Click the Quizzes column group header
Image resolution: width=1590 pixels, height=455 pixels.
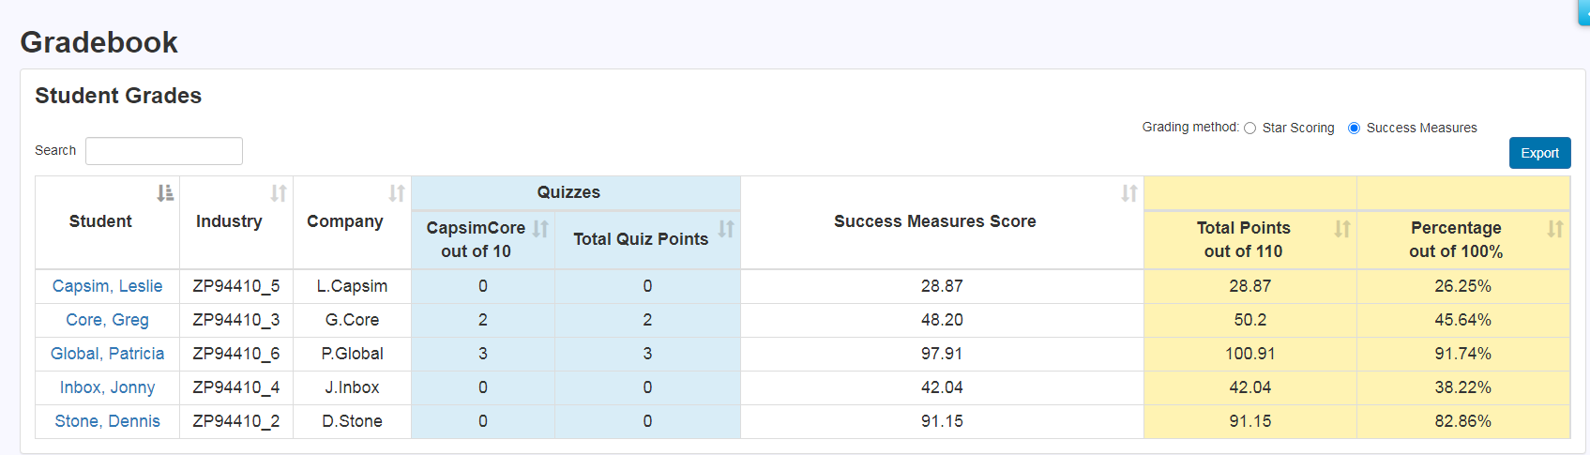pos(568,192)
